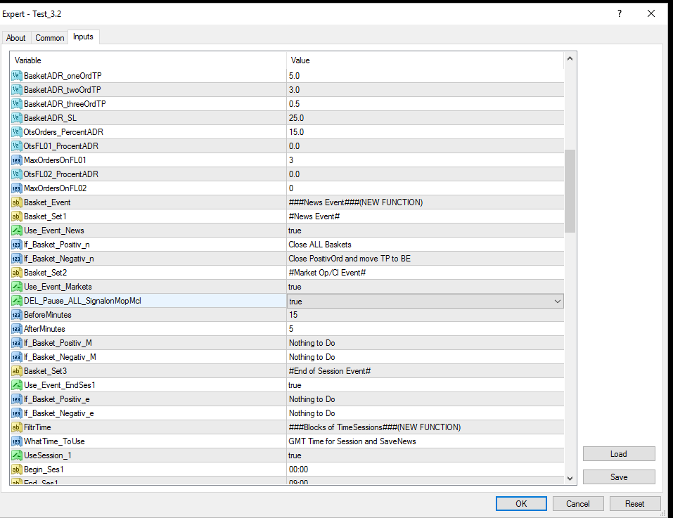Click the Use_Event_News boolean icon
The width and height of the screenshot is (673, 518).
(x=16, y=231)
